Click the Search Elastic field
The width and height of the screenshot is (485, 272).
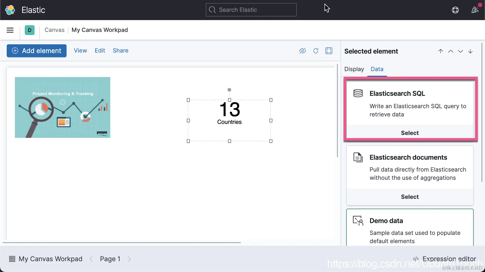(x=251, y=10)
